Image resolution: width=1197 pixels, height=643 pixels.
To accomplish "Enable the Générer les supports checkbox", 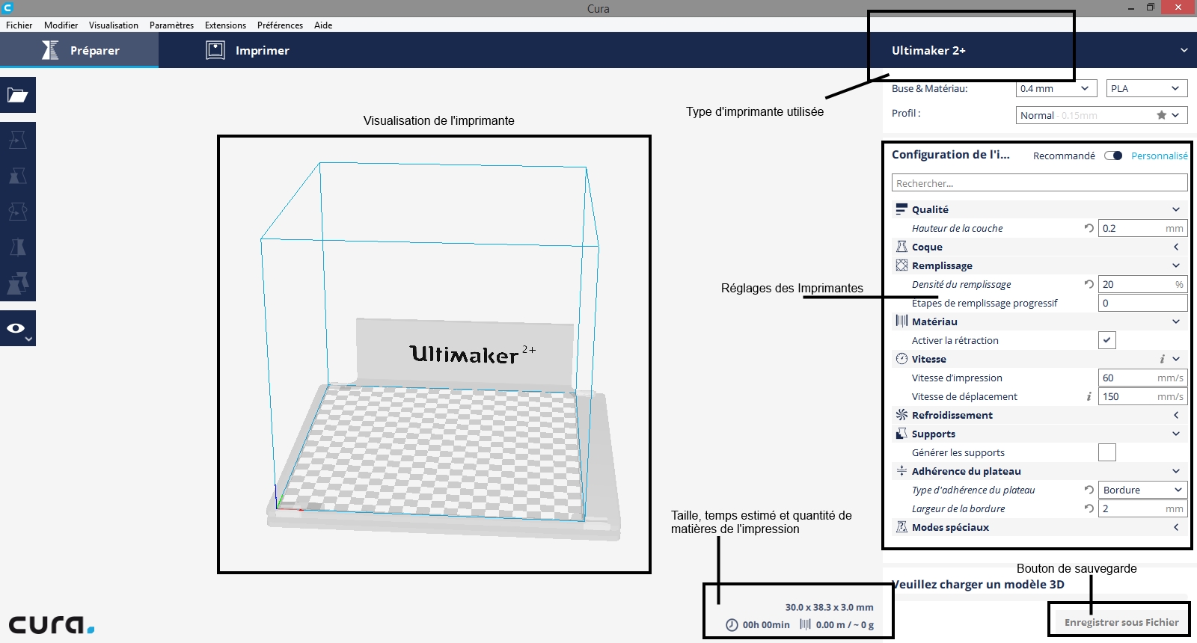I will coord(1107,452).
